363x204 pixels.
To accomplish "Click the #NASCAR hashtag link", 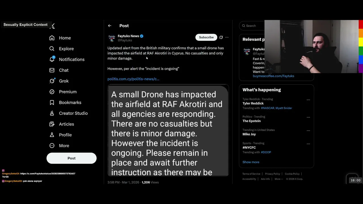I will coord(267,108).
